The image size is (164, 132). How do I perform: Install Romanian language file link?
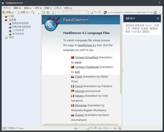tap(81, 105)
